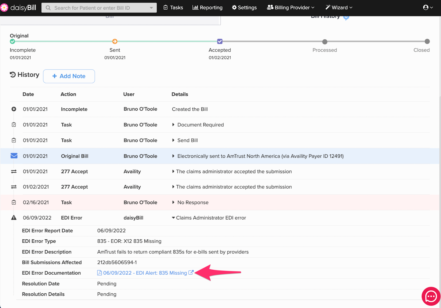This screenshot has width=441, height=308.
Task: Click the EDI Error Report Date value
Action: point(111,231)
